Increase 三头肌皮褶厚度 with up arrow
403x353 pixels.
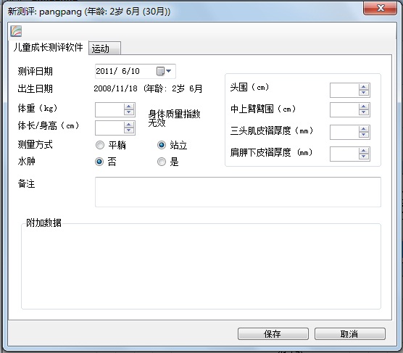click(x=363, y=129)
